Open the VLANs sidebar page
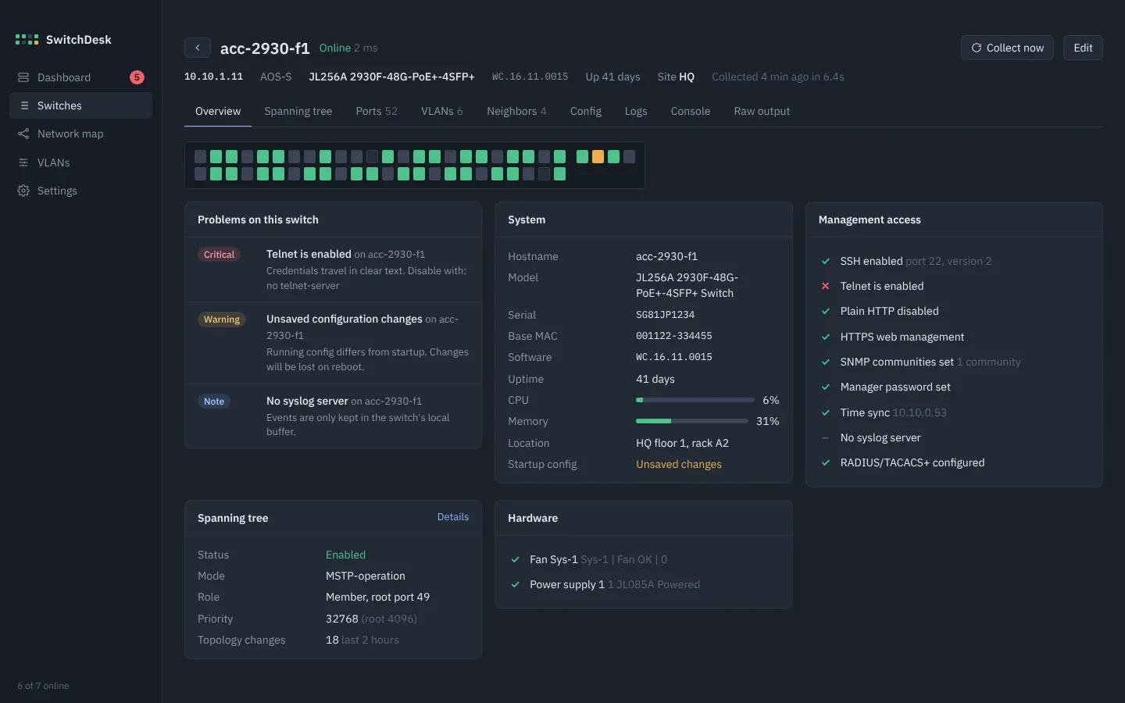The image size is (1125, 703). (x=80, y=162)
